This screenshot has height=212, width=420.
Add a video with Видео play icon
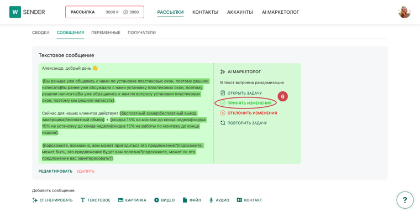click(x=156, y=200)
